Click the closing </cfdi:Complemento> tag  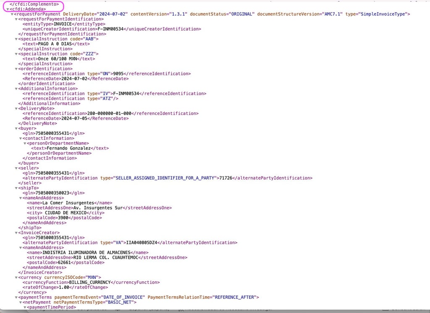(x=34, y=4)
